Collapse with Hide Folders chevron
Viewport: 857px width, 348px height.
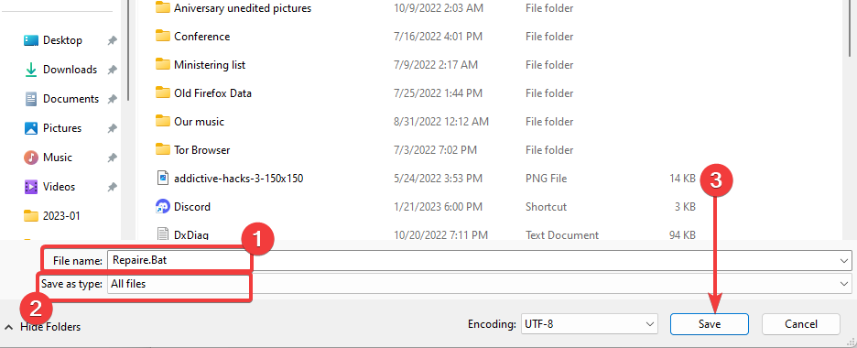pos(9,327)
